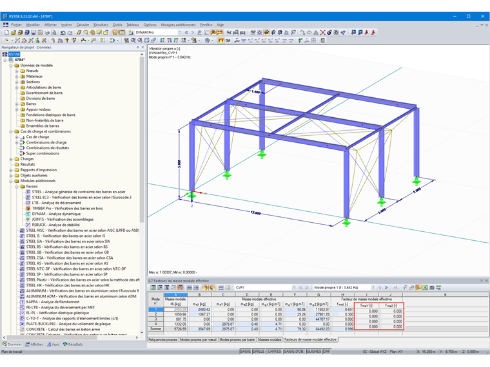Open the Modules additionnels menu

coord(178,24)
